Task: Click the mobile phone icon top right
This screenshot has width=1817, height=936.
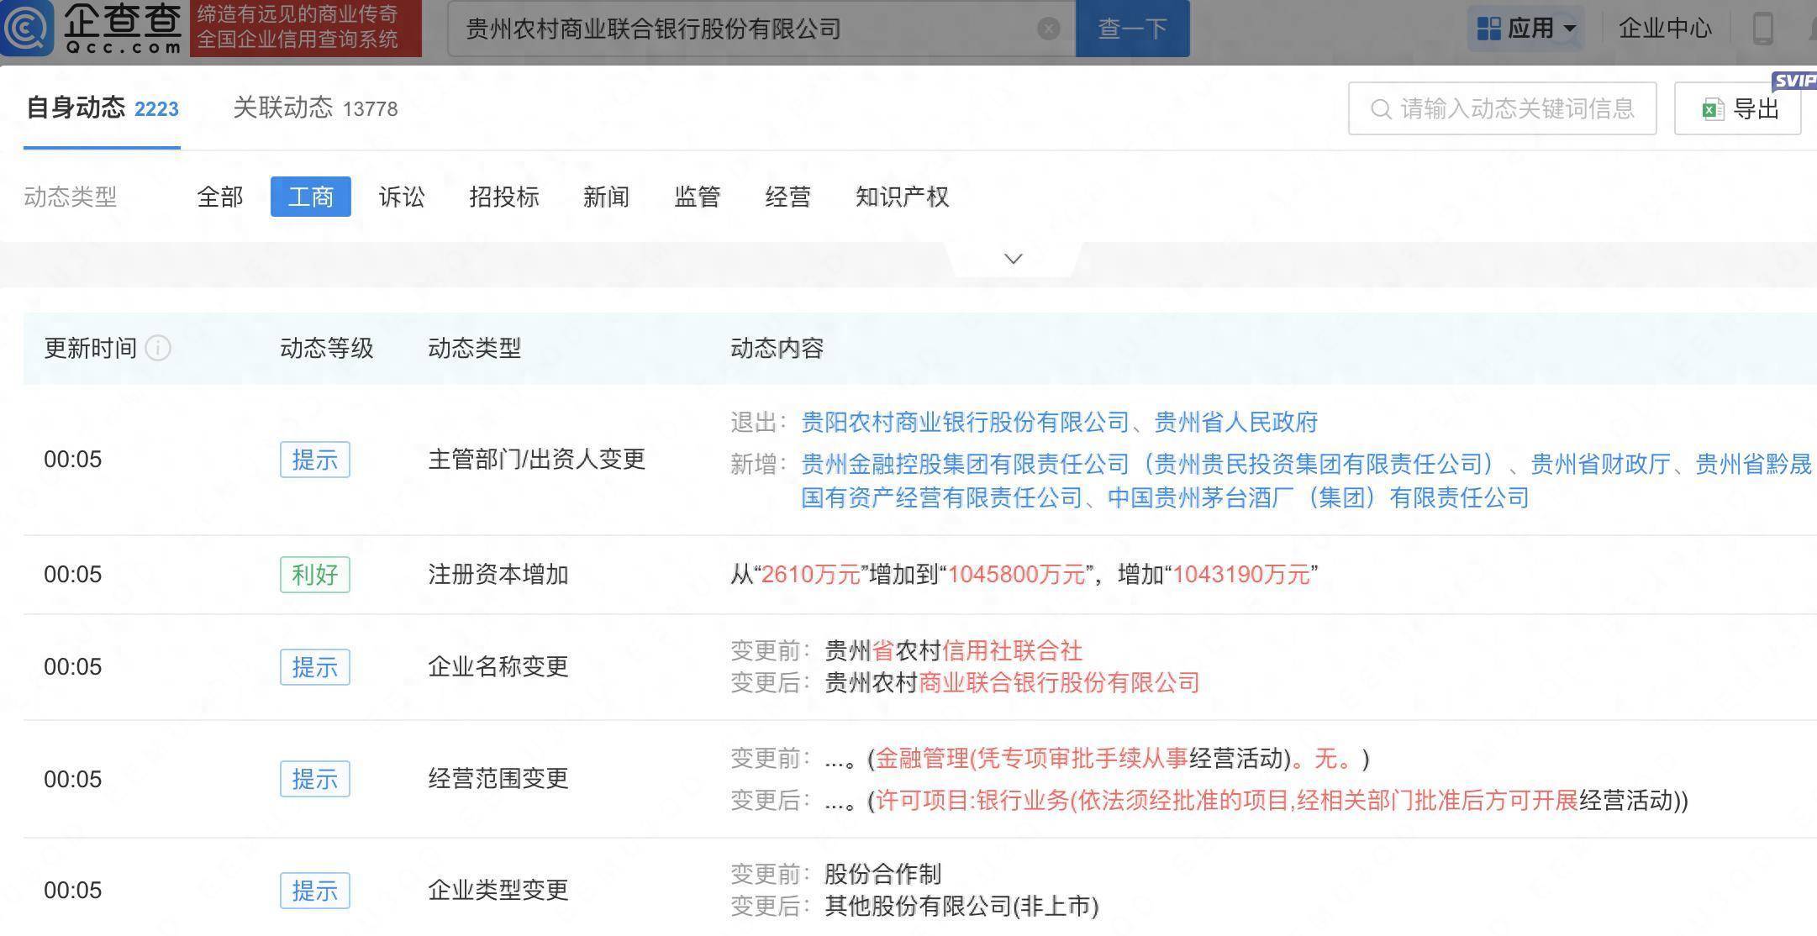Action: pyautogui.click(x=1763, y=28)
